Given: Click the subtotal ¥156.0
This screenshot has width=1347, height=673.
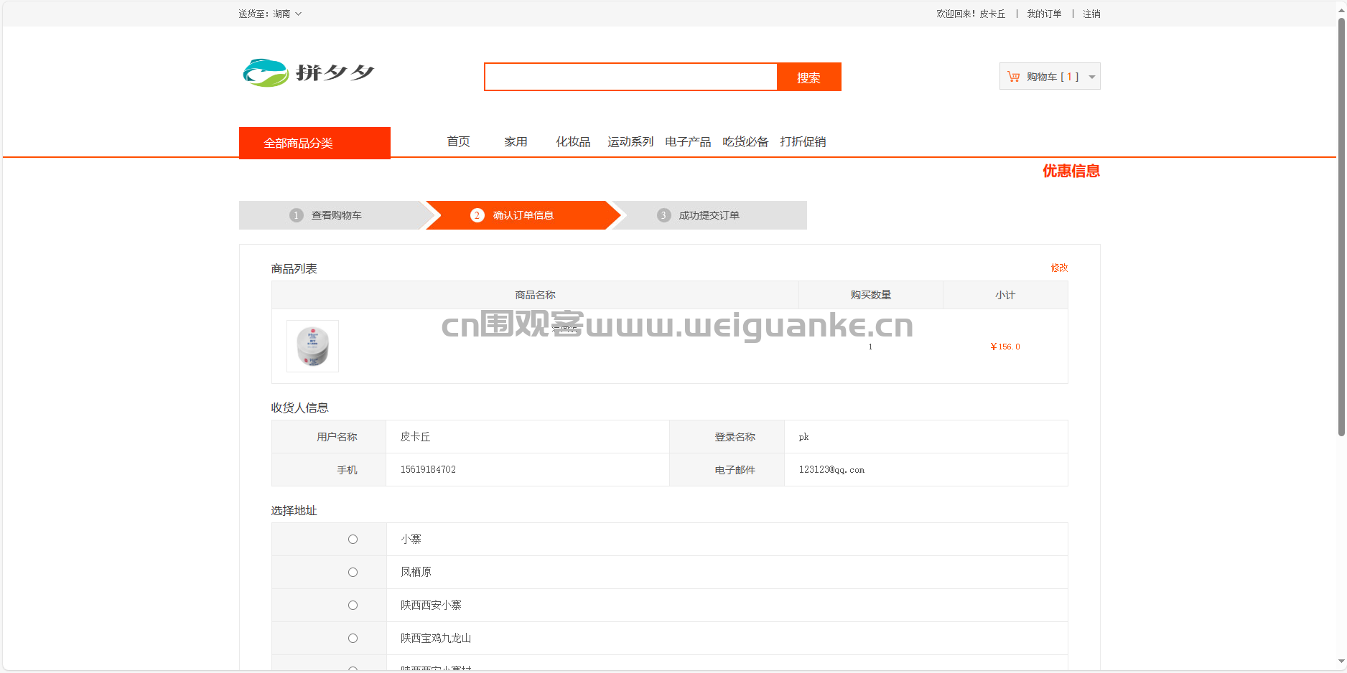Looking at the screenshot, I should coord(1005,347).
